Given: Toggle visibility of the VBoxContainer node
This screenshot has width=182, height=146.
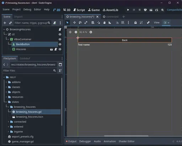Looking at the screenshot, I should [60, 39].
